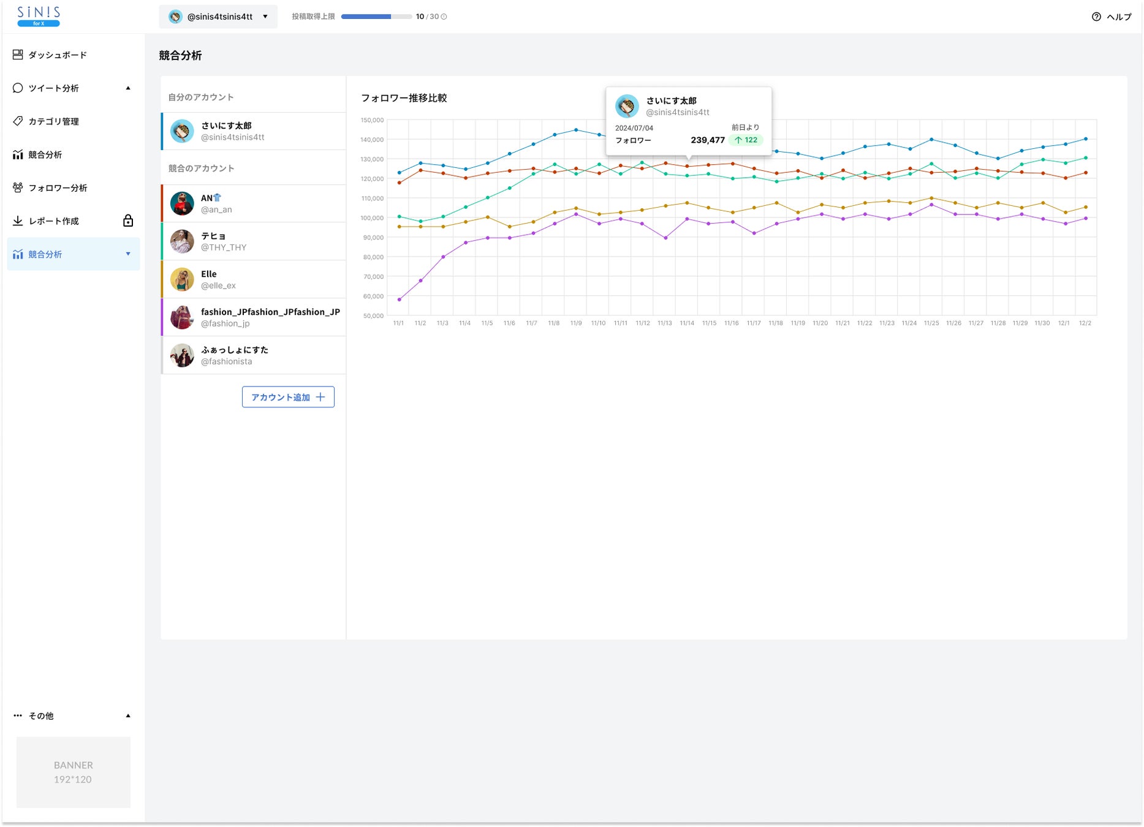
Task: Toggle the テヒョ account in comparison
Action: point(254,241)
